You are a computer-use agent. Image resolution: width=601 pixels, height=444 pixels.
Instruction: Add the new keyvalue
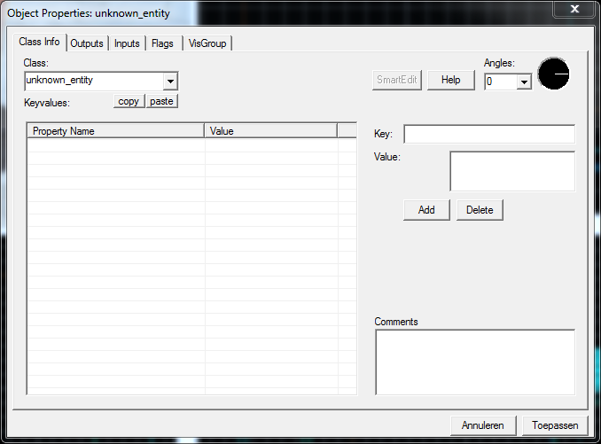click(426, 210)
